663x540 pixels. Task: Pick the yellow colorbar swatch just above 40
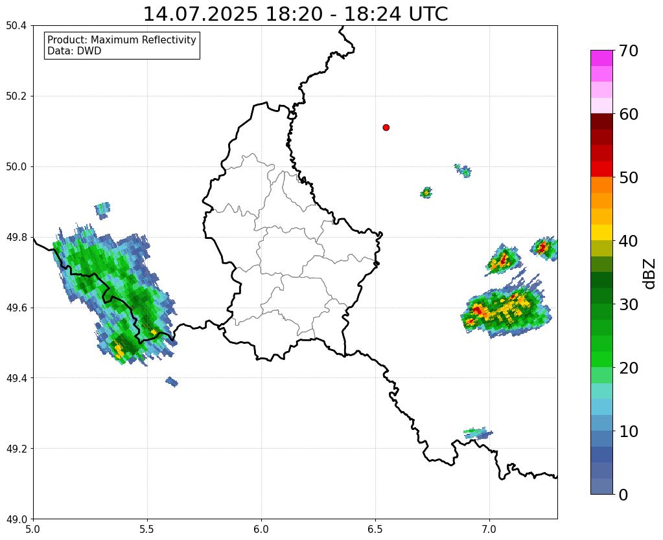[601, 233]
